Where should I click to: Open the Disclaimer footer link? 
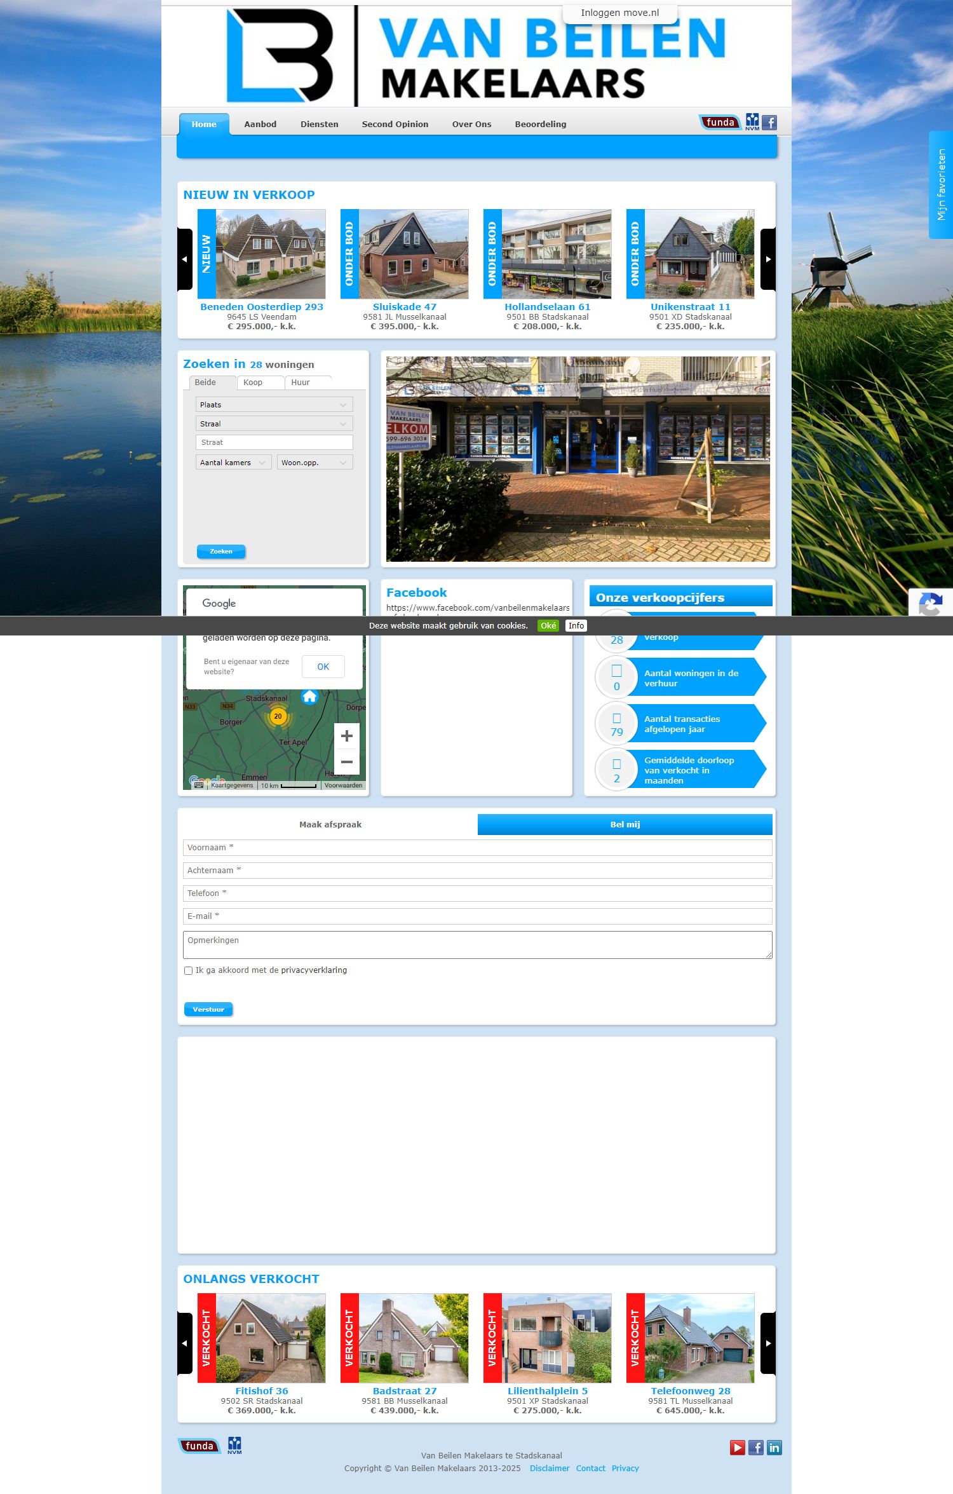550,1468
